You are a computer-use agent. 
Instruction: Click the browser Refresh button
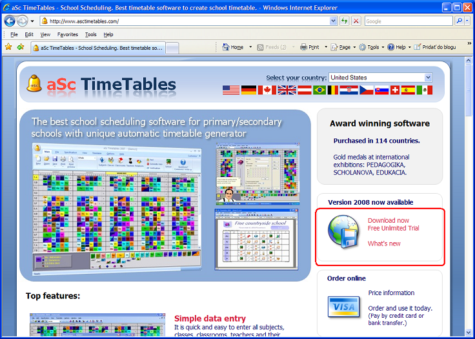[x=345, y=21]
